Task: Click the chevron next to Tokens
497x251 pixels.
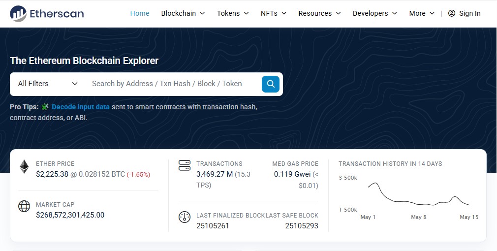Action: click(x=246, y=13)
